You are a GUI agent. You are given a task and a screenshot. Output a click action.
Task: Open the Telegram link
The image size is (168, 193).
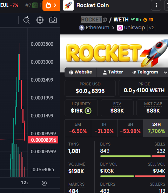click(x=145, y=72)
